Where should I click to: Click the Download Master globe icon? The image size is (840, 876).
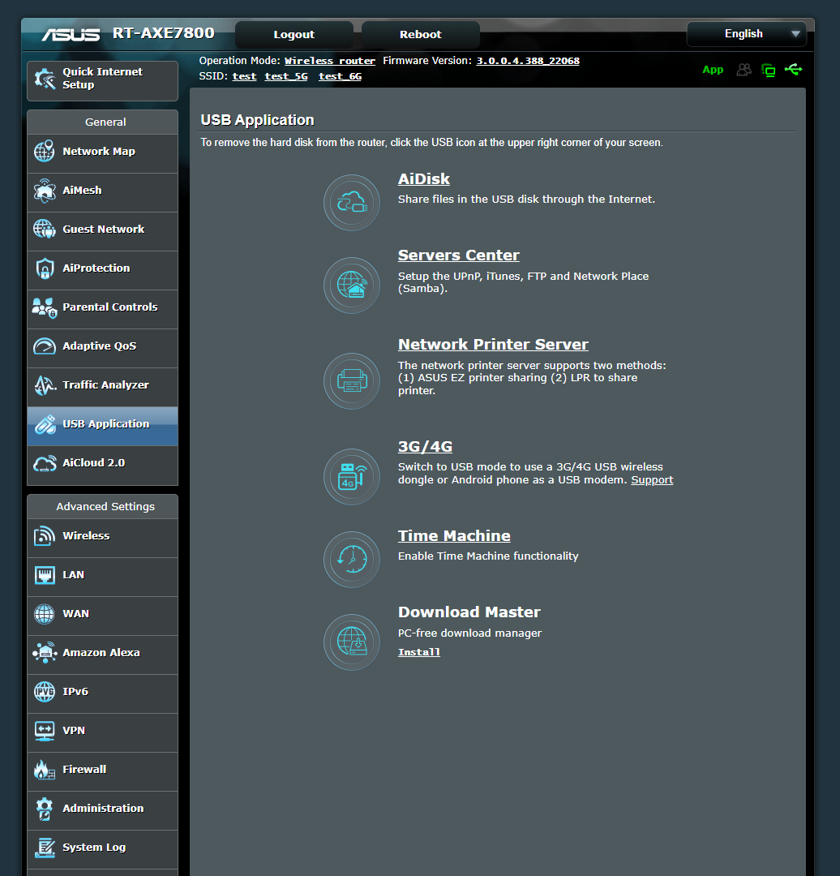coord(352,642)
